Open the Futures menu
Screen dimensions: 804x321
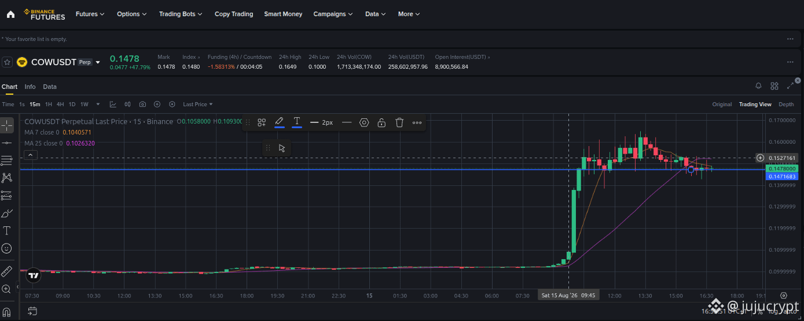click(x=90, y=14)
